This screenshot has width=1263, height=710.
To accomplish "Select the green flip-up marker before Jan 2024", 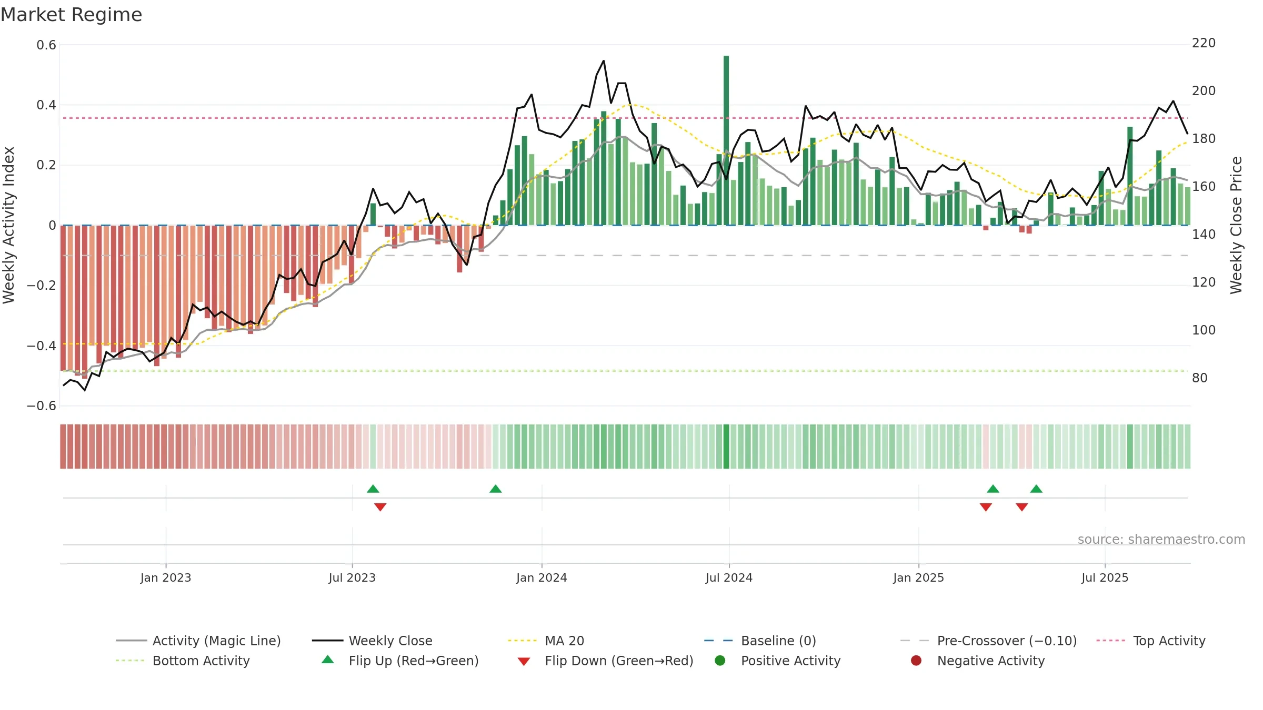I will (496, 489).
